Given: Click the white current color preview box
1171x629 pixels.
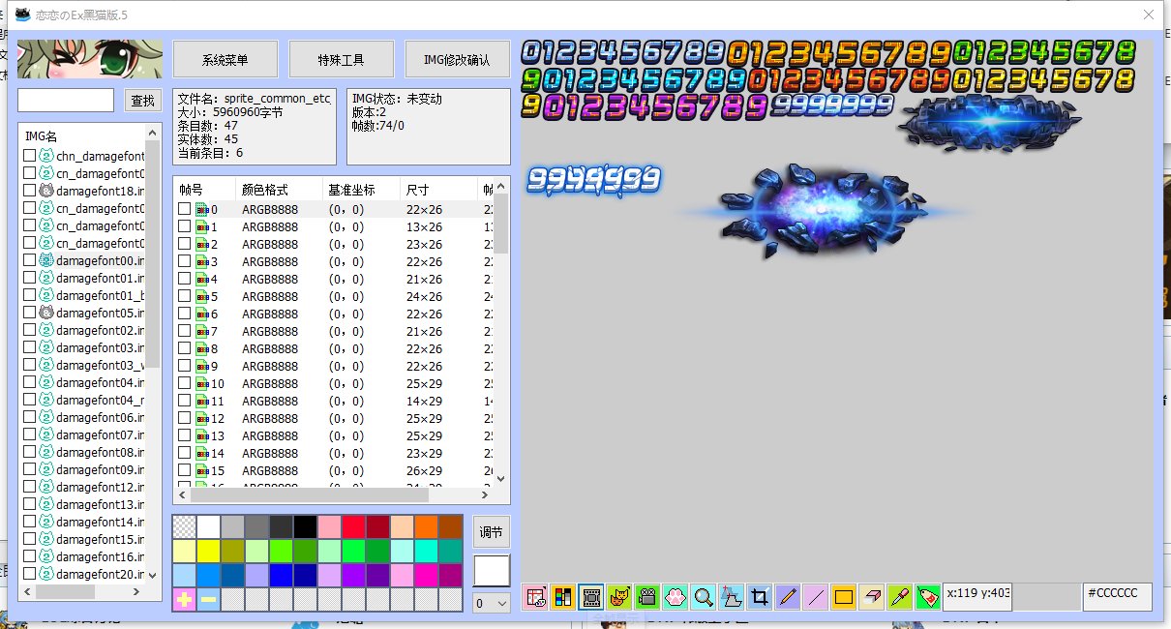Looking at the screenshot, I should 492,570.
